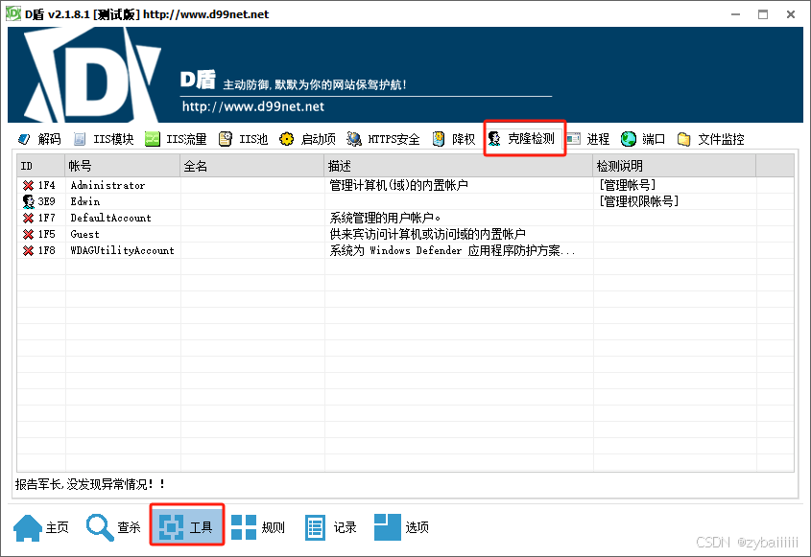Open the http://www.d99net.net banner link
This screenshot has width=811, height=557.
253,106
